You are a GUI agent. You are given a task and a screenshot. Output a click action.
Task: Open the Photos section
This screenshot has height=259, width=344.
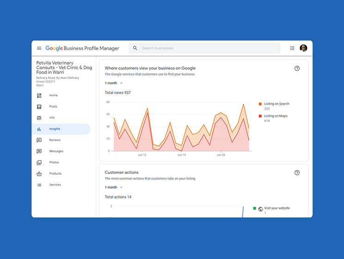click(x=54, y=162)
